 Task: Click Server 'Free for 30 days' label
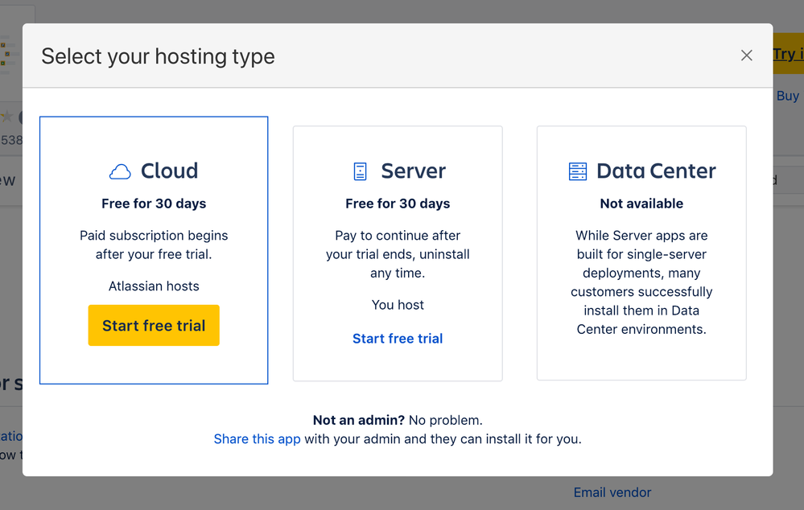(x=398, y=204)
